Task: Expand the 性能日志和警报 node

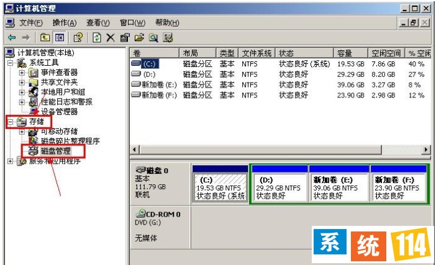Action: point(22,102)
